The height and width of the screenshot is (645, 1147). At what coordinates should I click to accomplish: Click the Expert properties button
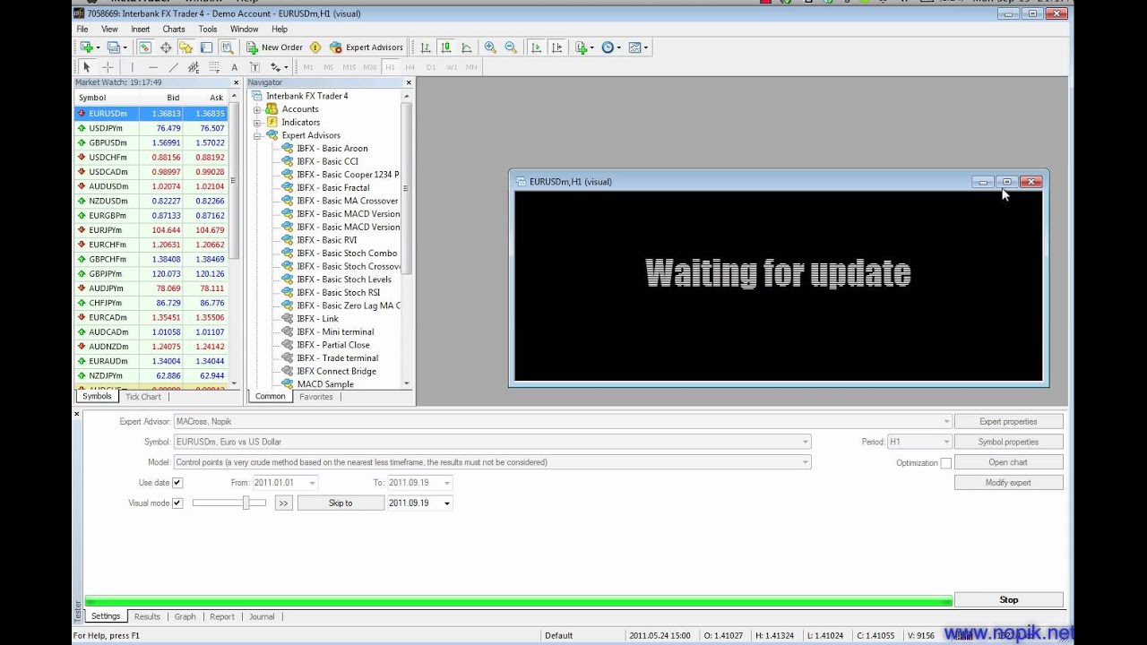(x=1008, y=422)
